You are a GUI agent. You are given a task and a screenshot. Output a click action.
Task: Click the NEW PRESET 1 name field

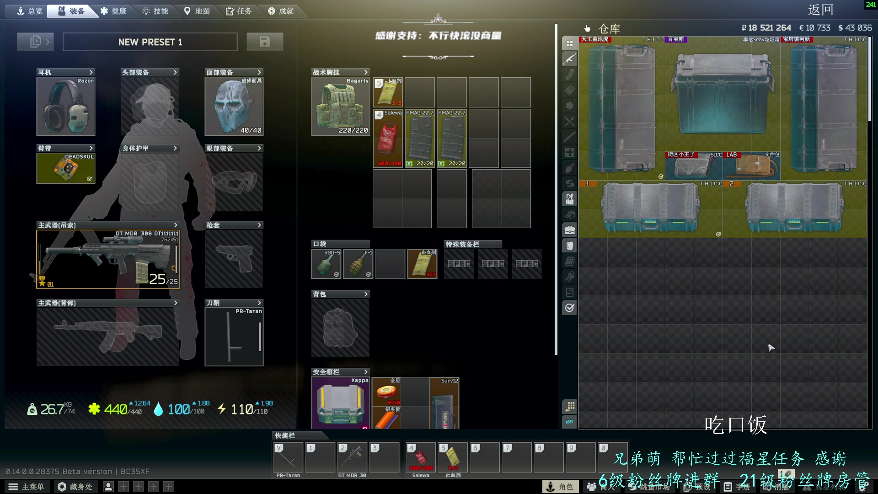150,42
